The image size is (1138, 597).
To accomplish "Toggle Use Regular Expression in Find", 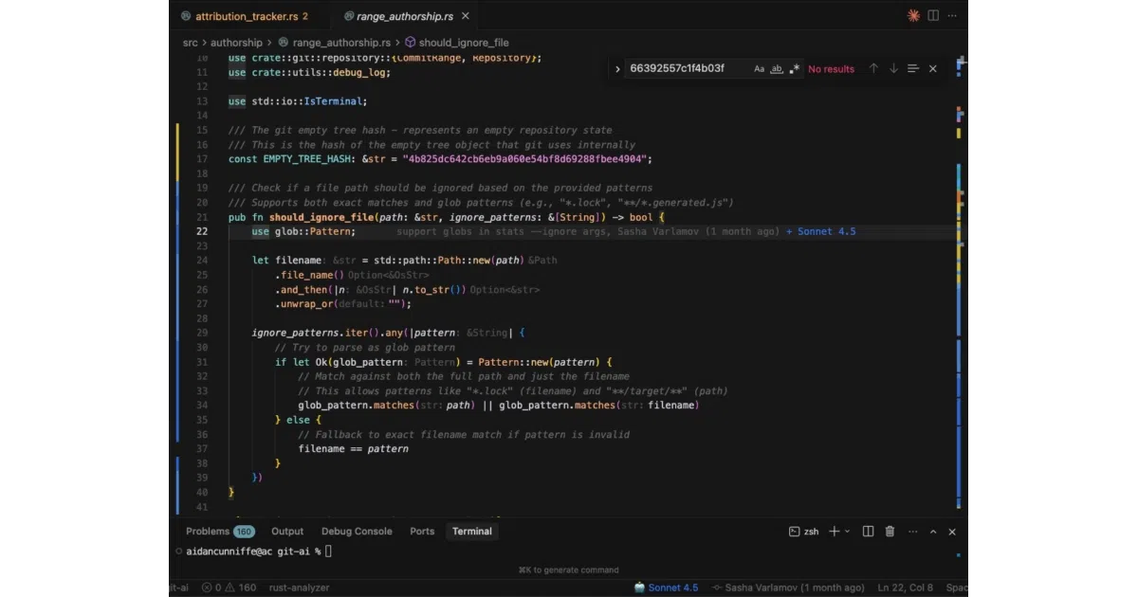I will (794, 68).
